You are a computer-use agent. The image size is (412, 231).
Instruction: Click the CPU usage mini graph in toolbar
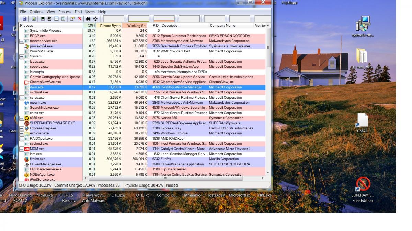click(113, 18)
